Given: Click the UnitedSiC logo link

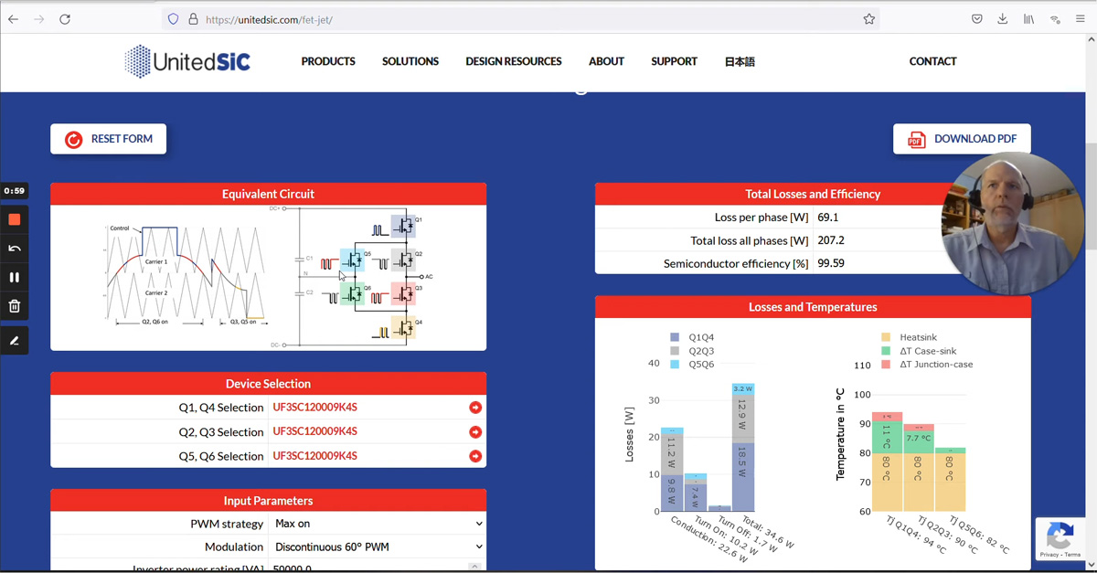Looking at the screenshot, I should pos(186,60).
